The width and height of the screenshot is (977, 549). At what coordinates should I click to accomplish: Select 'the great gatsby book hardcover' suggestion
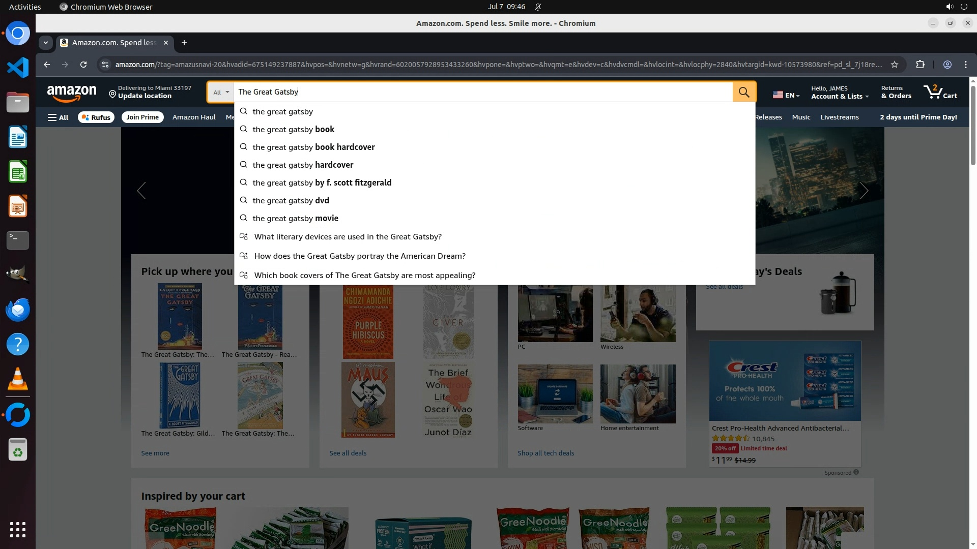pyautogui.click(x=313, y=147)
